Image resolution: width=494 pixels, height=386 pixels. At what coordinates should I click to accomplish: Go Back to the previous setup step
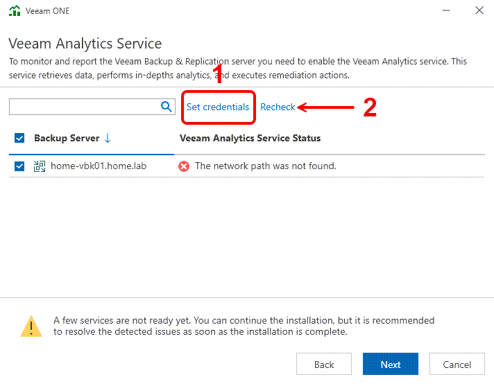(324, 365)
